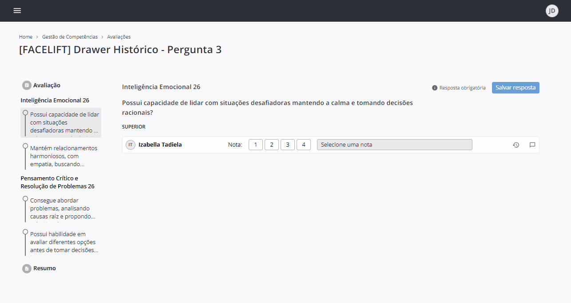The width and height of the screenshot is (571, 303).
Task: Go to the Resumo section
Action: tap(45, 268)
